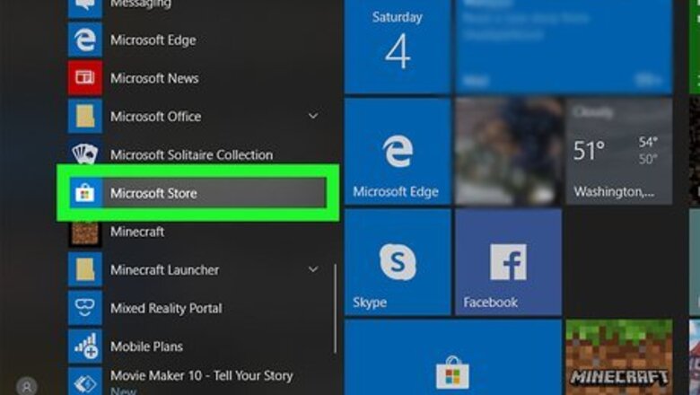
Task: Open the Microsoft Edge tile
Action: pos(398,152)
